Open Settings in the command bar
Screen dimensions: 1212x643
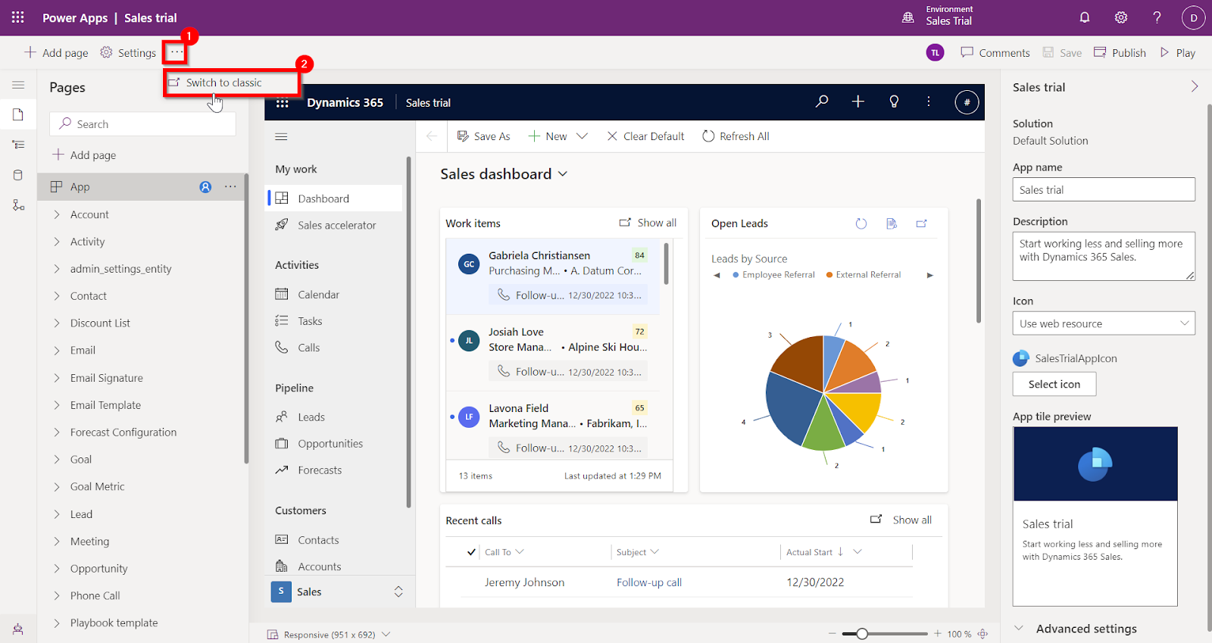coord(128,52)
